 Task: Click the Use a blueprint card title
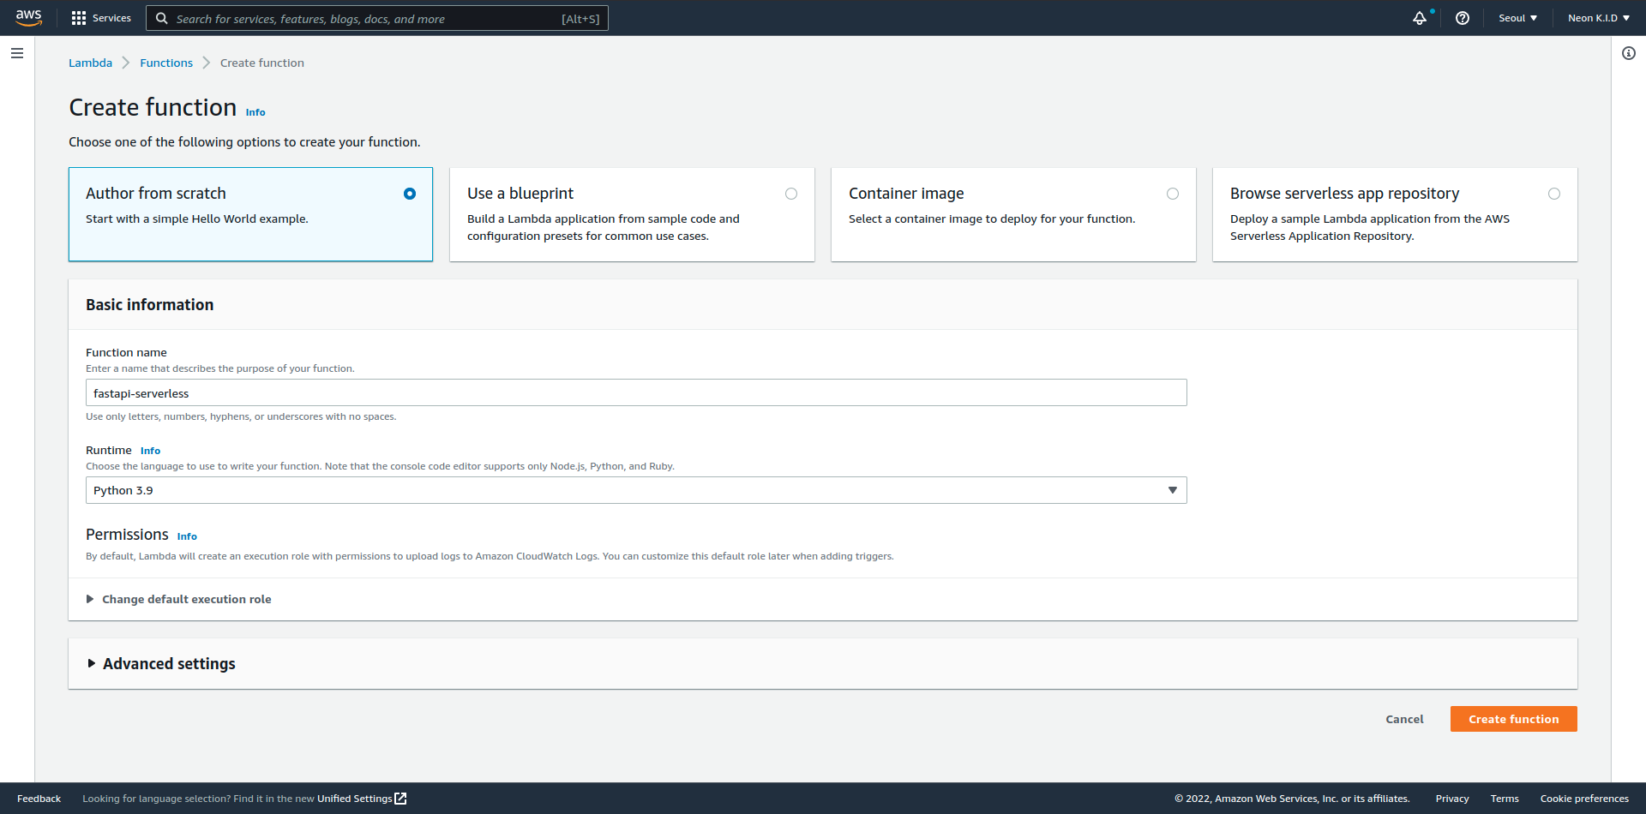tap(520, 194)
